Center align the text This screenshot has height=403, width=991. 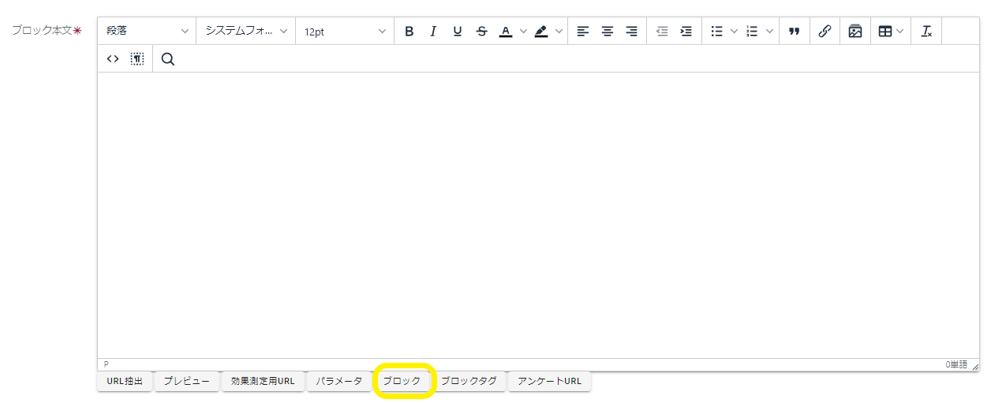pyautogui.click(x=607, y=32)
